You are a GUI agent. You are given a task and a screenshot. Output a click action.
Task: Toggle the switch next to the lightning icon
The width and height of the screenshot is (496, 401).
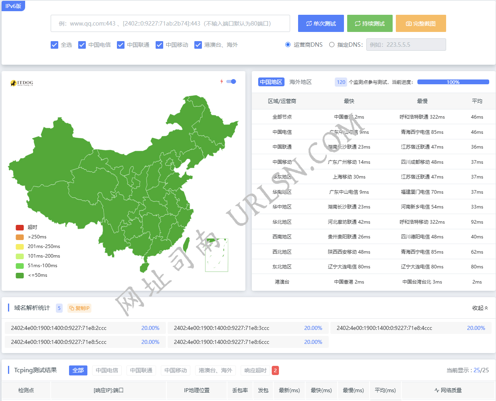click(x=231, y=81)
